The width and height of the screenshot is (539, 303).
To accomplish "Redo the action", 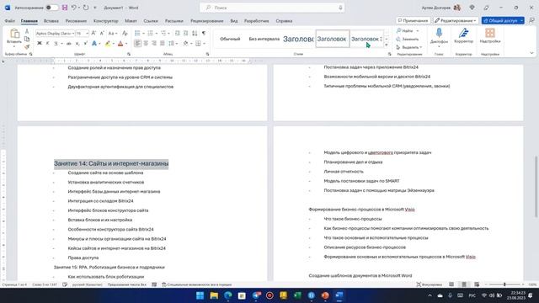I will point(86,8).
